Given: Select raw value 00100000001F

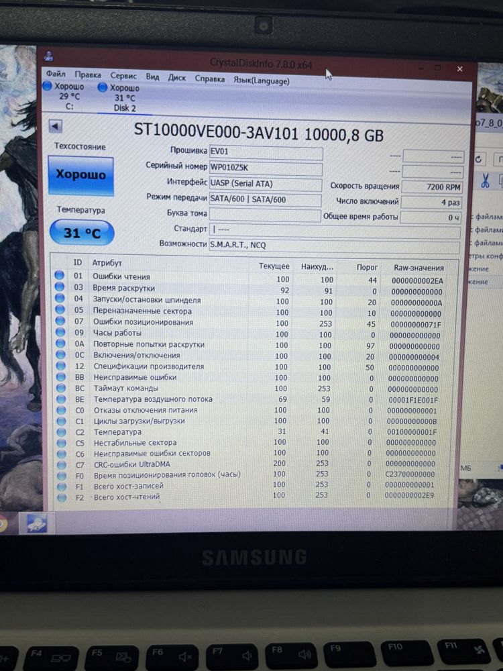Looking at the screenshot, I should click(x=412, y=432).
